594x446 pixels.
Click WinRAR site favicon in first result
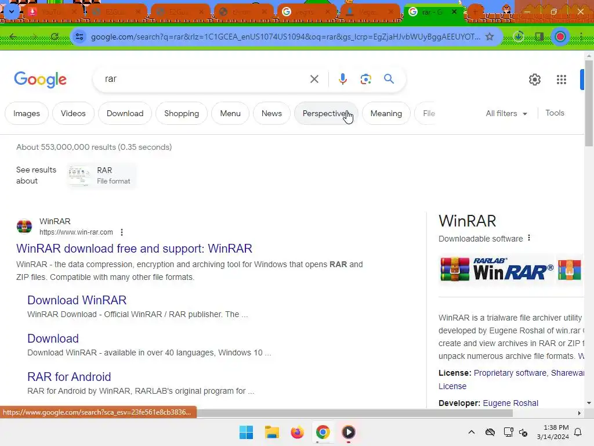[x=24, y=226]
